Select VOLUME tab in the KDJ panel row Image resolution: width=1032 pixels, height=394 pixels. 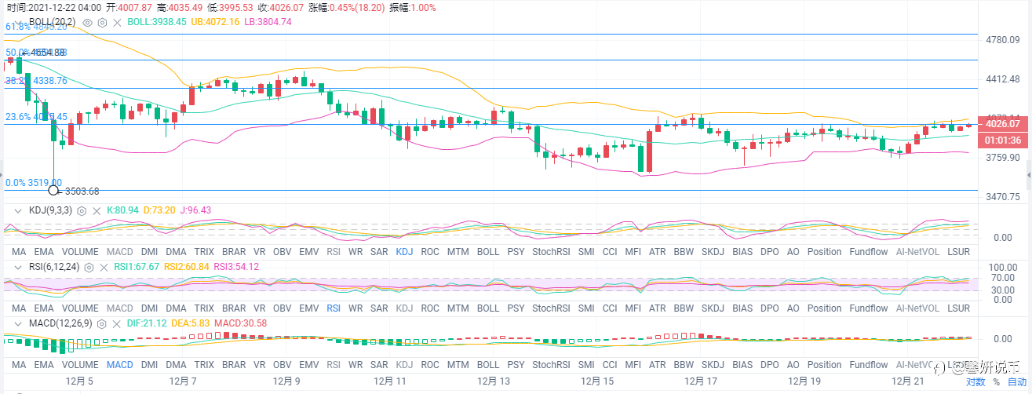80,252
